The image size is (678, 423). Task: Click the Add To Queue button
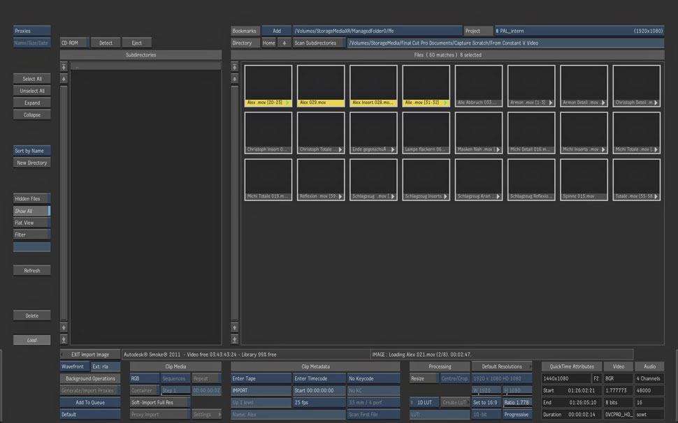coord(89,403)
